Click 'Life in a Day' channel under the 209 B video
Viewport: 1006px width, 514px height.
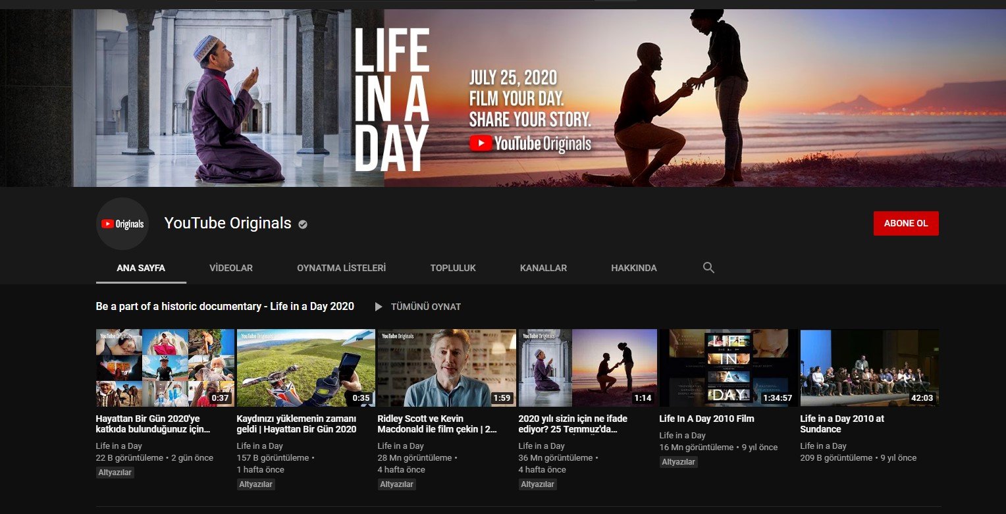(x=824, y=446)
